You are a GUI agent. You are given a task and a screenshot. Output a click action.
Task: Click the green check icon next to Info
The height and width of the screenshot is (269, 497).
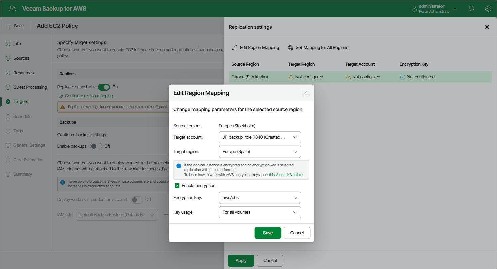point(8,44)
